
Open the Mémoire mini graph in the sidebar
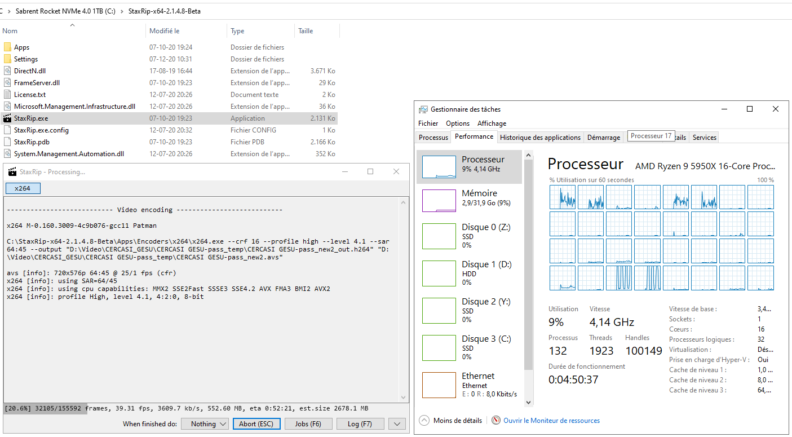pos(439,201)
